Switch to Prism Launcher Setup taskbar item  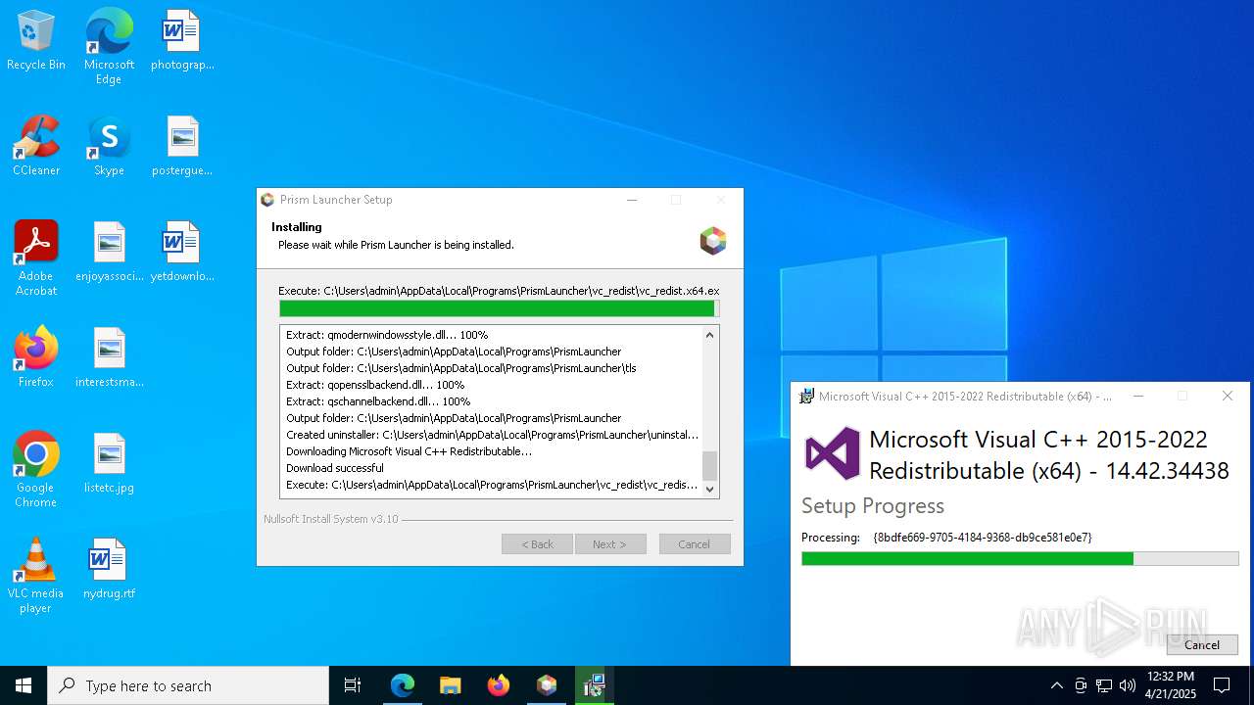(x=547, y=685)
